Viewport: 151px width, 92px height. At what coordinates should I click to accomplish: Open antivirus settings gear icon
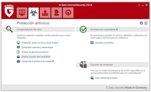coord(141,23)
